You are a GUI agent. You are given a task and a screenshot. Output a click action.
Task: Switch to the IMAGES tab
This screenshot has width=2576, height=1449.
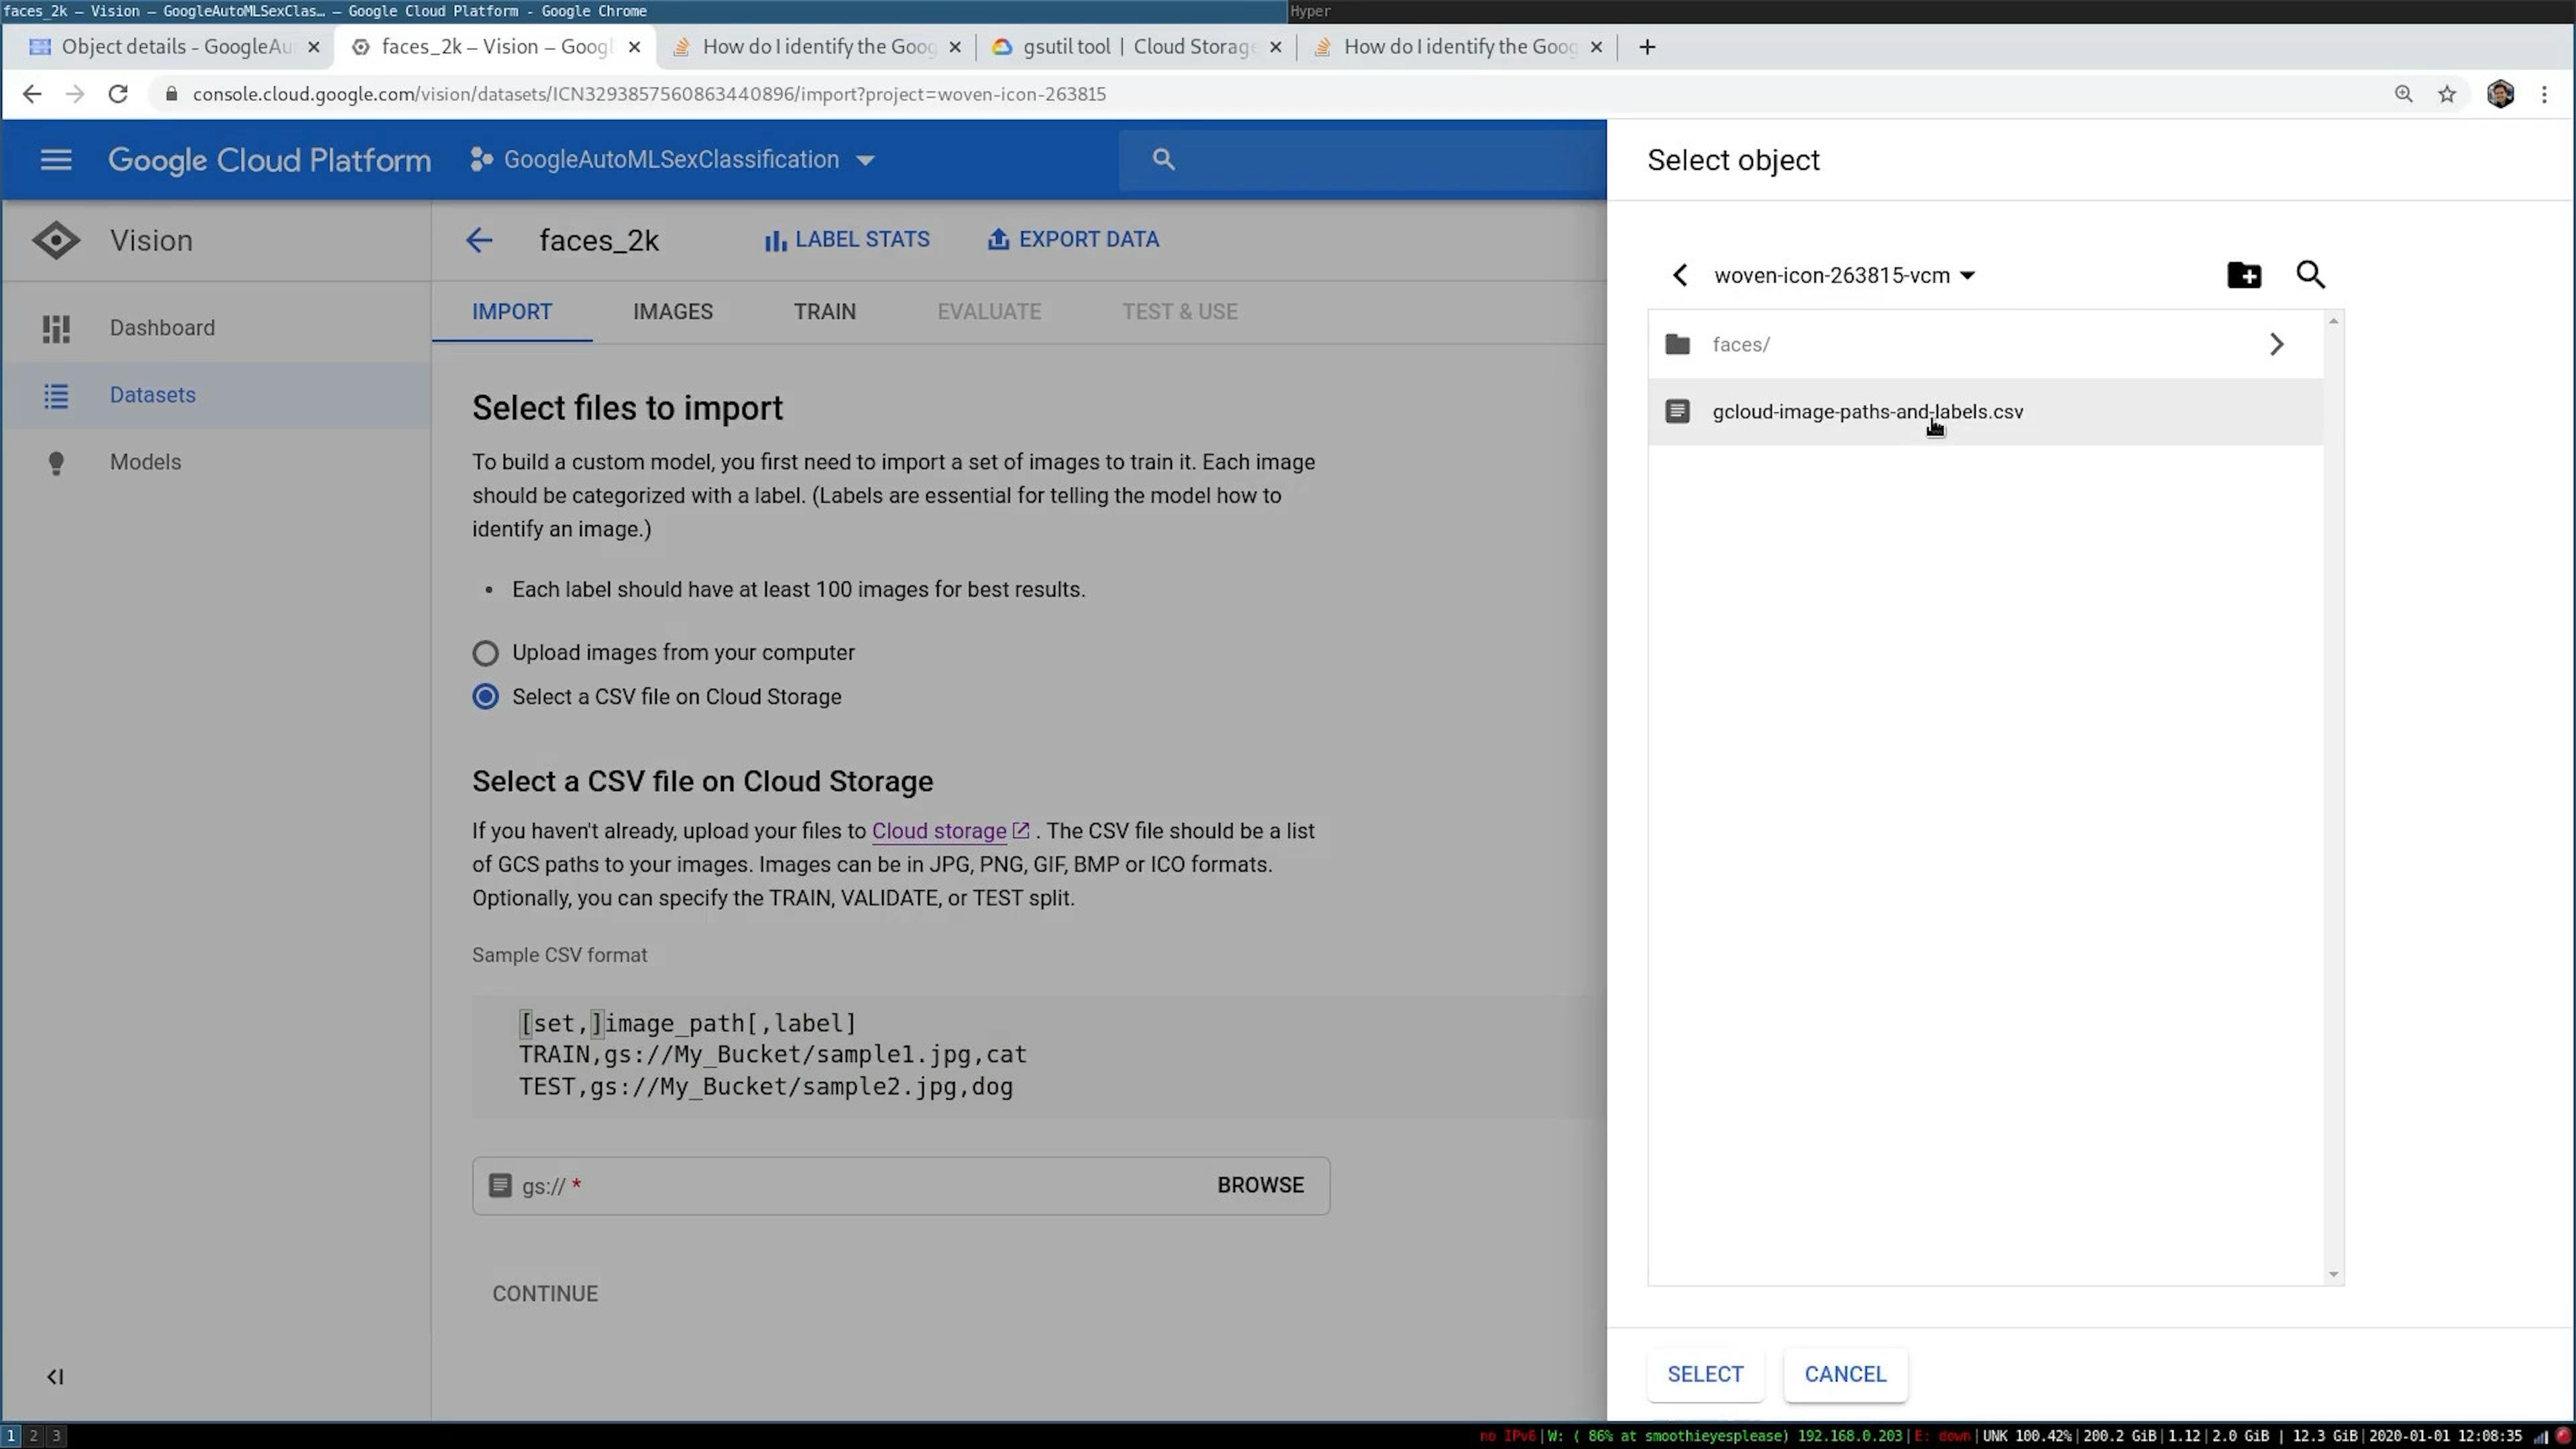[673, 312]
